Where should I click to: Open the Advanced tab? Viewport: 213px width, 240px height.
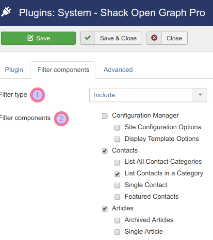click(118, 70)
